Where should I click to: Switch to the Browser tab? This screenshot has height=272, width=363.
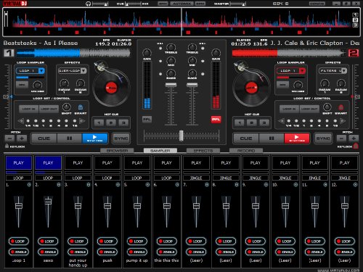117,151
